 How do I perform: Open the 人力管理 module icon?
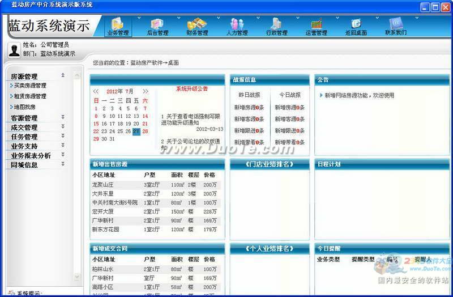237,24
